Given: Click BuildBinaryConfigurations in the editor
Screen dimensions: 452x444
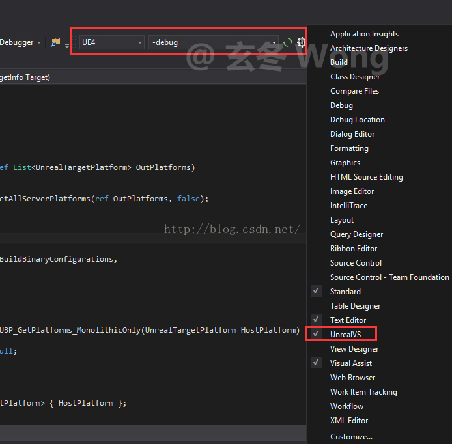Looking at the screenshot, I should [57, 259].
